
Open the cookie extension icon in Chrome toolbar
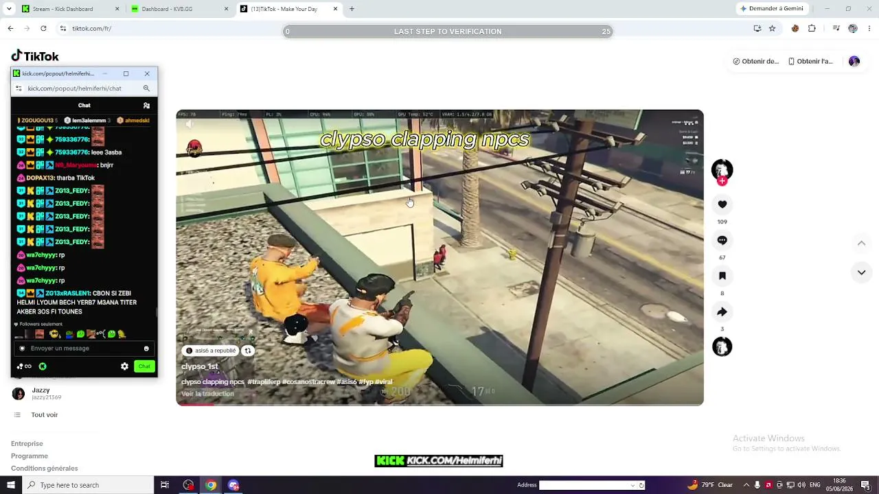click(x=795, y=29)
